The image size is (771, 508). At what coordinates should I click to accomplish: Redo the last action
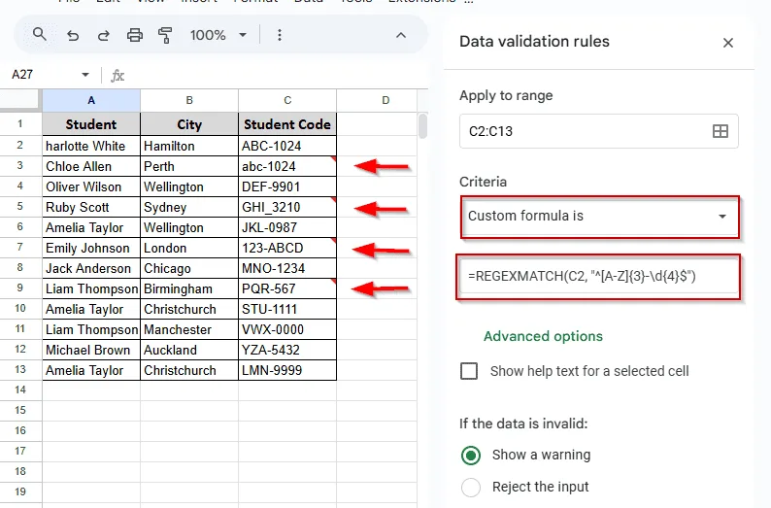pyautogui.click(x=103, y=35)
